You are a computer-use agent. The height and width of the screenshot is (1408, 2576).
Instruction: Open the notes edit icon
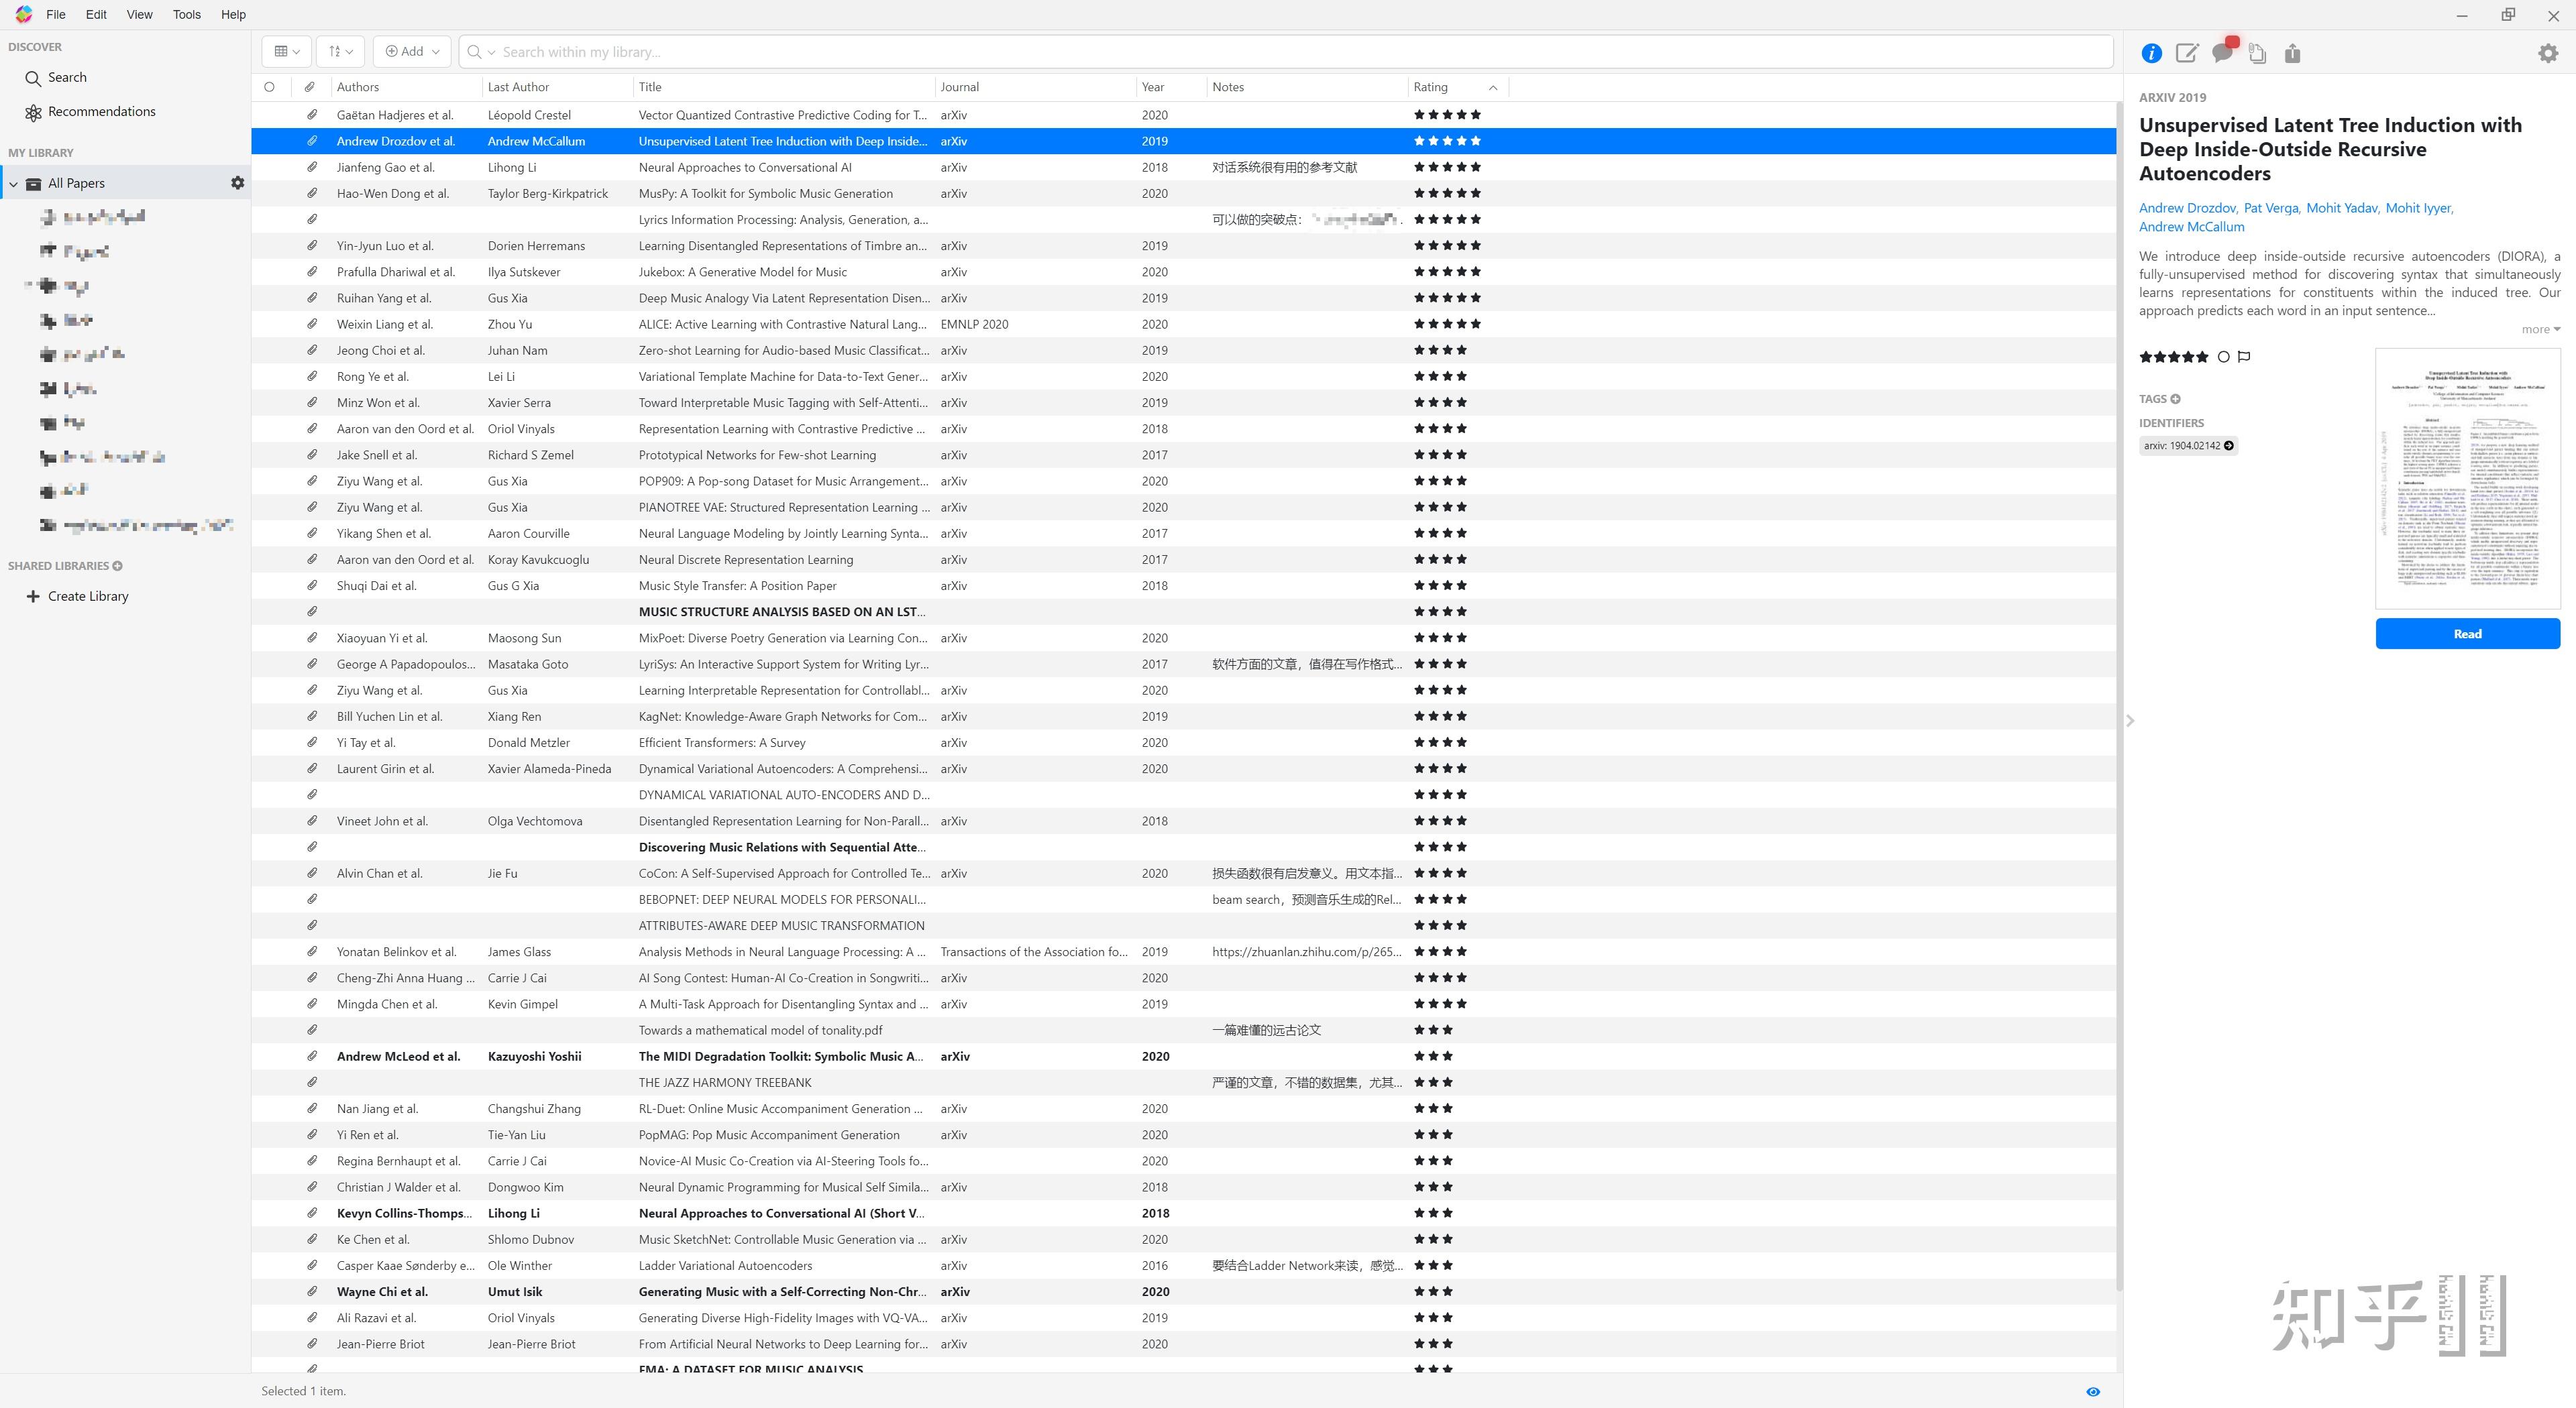point(2187,53)
